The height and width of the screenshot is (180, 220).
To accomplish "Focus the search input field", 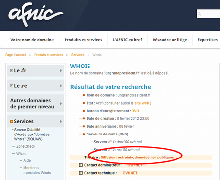I will pos(208,14).
